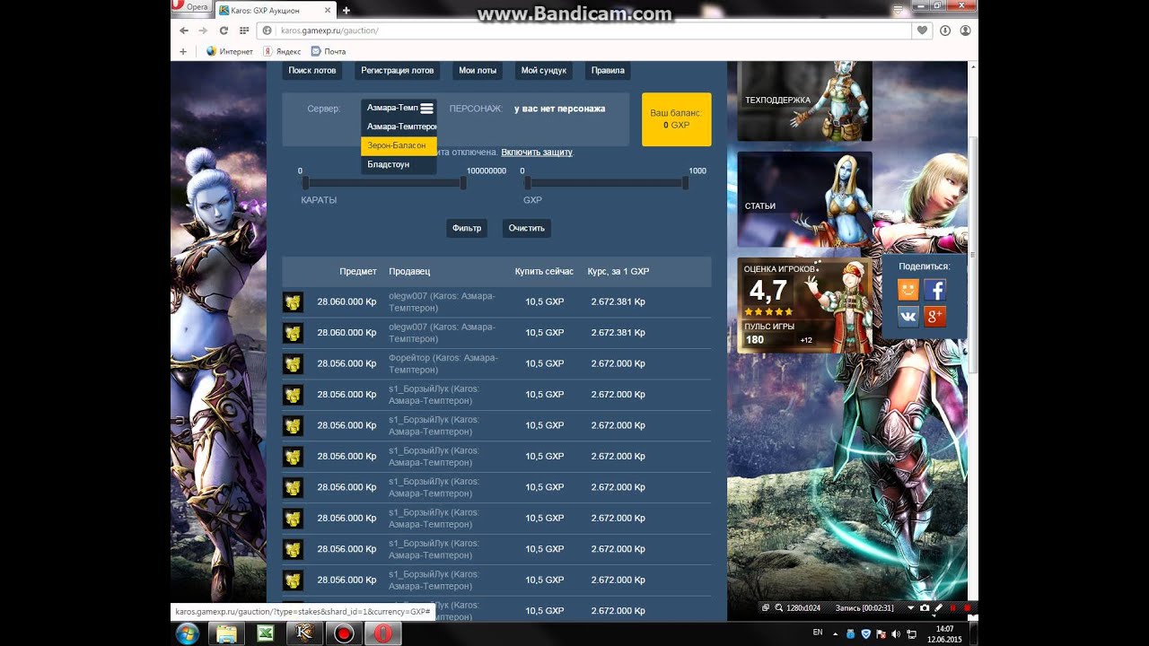Open the Правила tab
Viewport: 1149px width, 646px height.
click(x=608, y=70)
